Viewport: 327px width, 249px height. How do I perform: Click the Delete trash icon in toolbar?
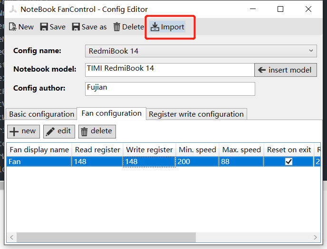click(116, 27)
